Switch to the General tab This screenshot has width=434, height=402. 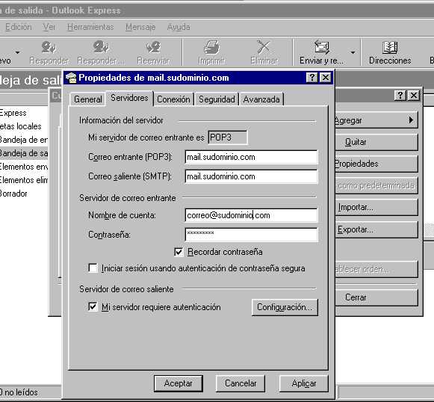click(x=88, y=99)
